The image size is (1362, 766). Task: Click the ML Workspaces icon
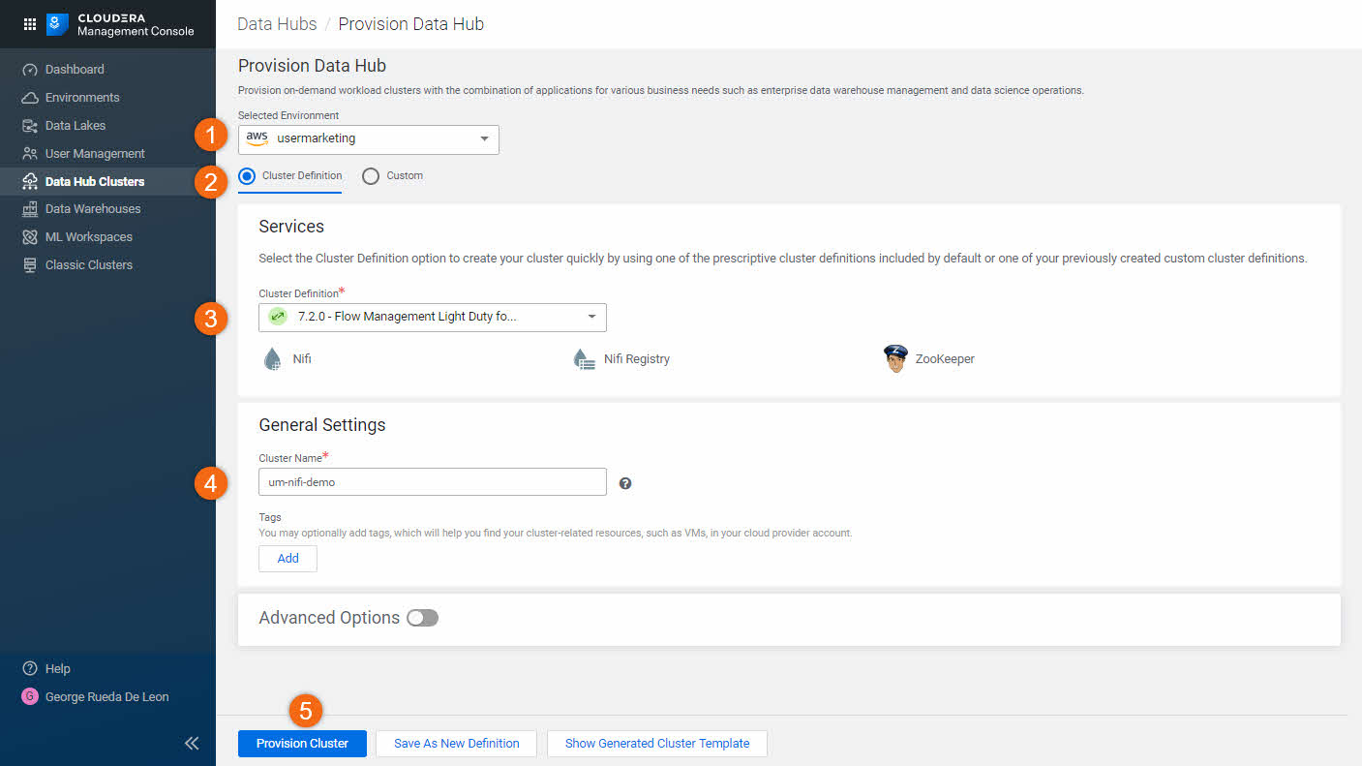coord(30,237)
